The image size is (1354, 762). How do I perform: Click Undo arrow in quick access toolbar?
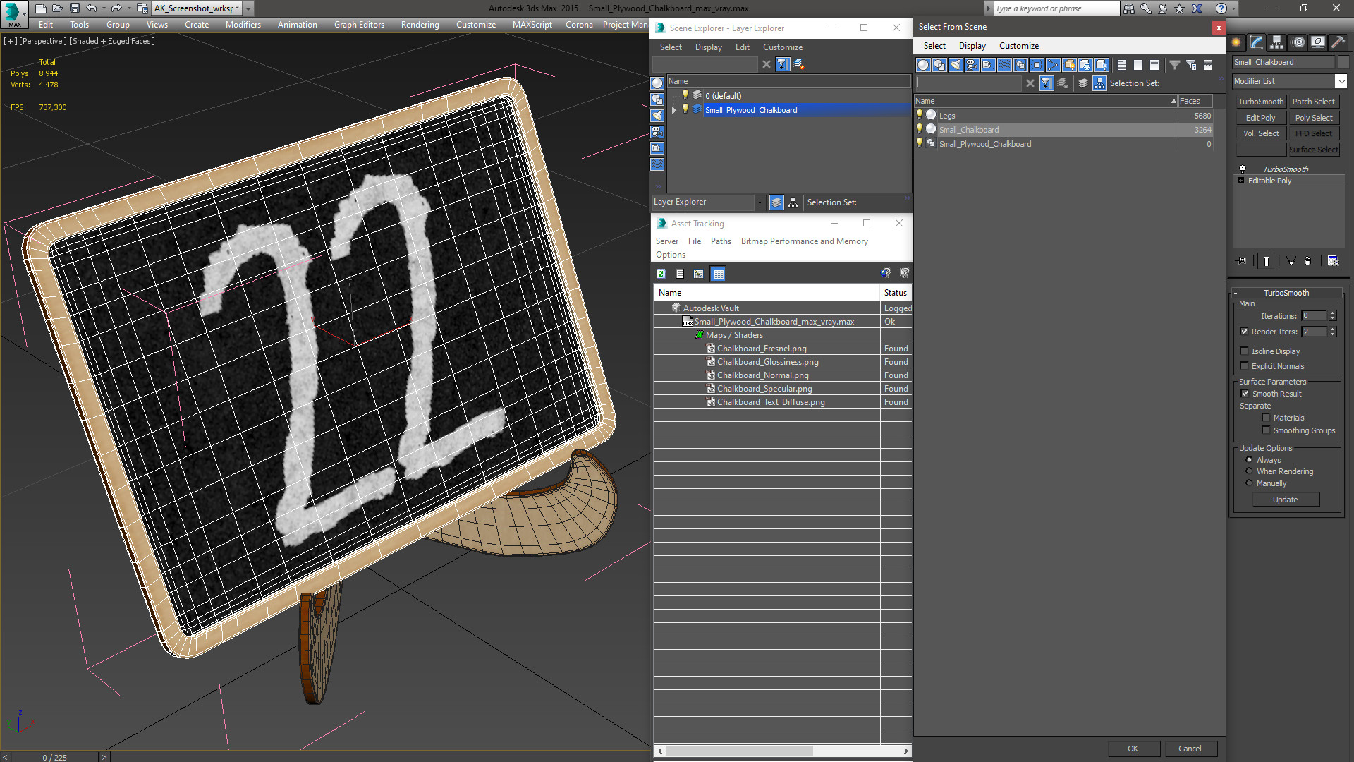click(x=92, y=8)
